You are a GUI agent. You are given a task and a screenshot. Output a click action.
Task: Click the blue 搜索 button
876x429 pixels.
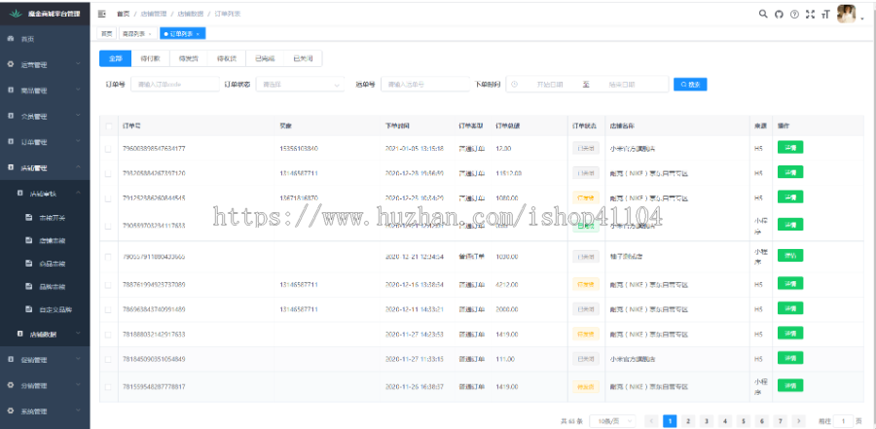690,85
